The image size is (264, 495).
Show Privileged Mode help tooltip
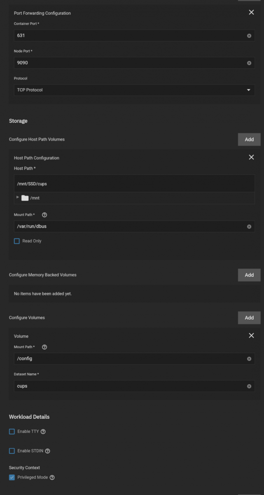pos(52,478)
